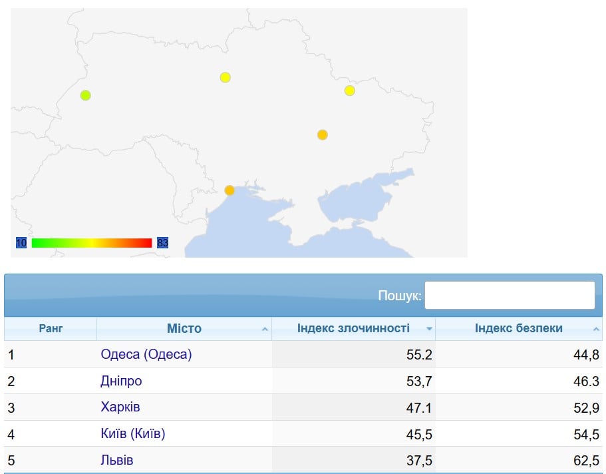The height and width of the screenshot is (474, 606).
Task: Open the Дніпро city link
Action: tap(121, 381)
